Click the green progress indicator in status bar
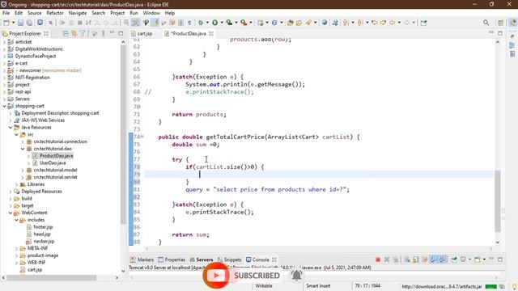 pos(490,286)
